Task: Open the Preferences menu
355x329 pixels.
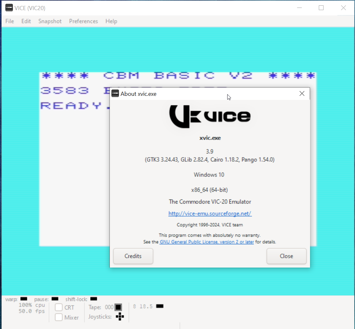Action: [83, 21]
